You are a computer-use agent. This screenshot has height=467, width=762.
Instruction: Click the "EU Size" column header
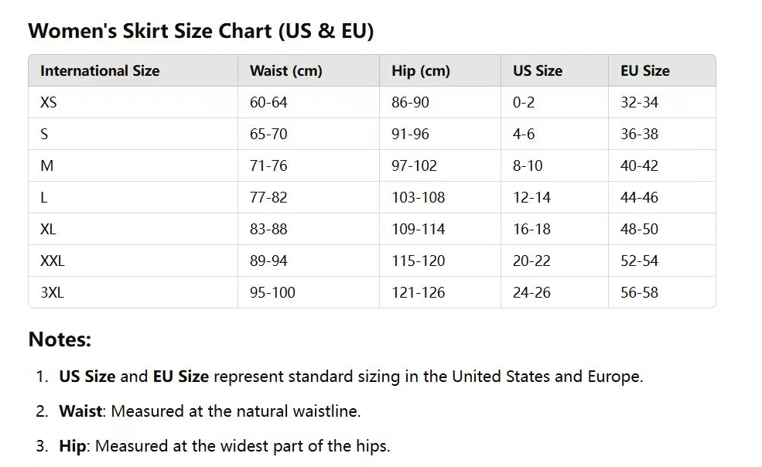pyautogui.click(x=644, y=71)
